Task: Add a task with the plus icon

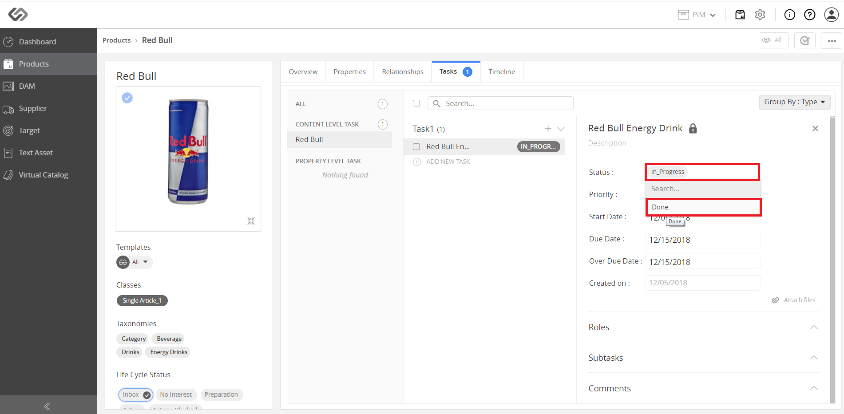Action: point(548,129)
